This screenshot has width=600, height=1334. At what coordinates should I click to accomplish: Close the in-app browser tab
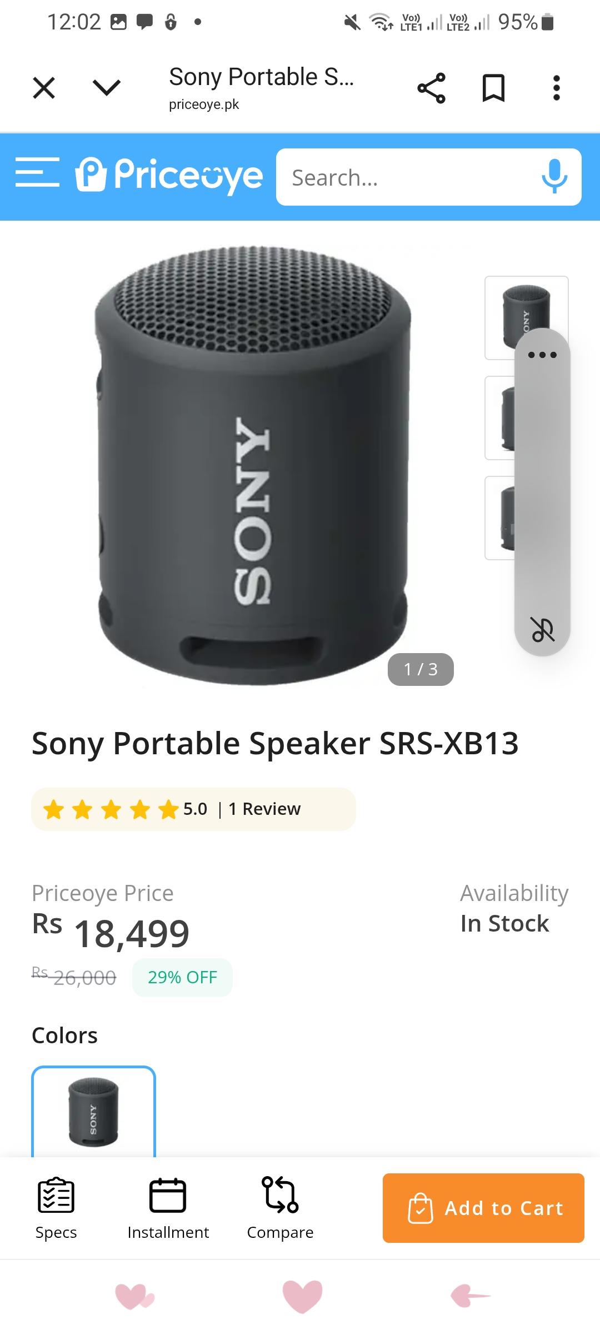[x=44, y=88]
